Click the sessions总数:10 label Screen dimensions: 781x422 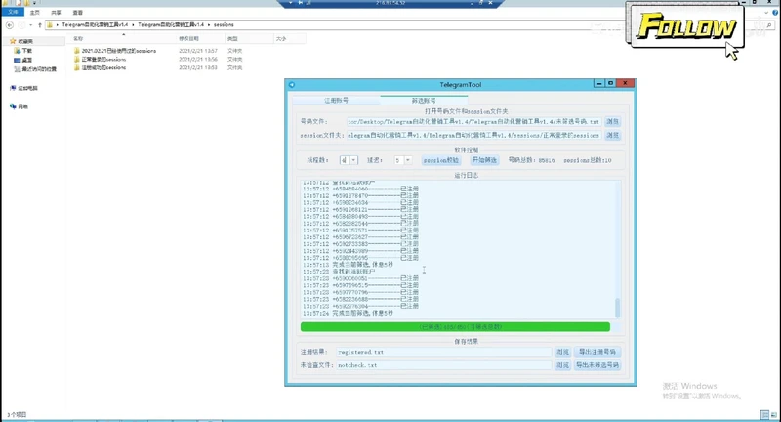[x=588, y=160]
